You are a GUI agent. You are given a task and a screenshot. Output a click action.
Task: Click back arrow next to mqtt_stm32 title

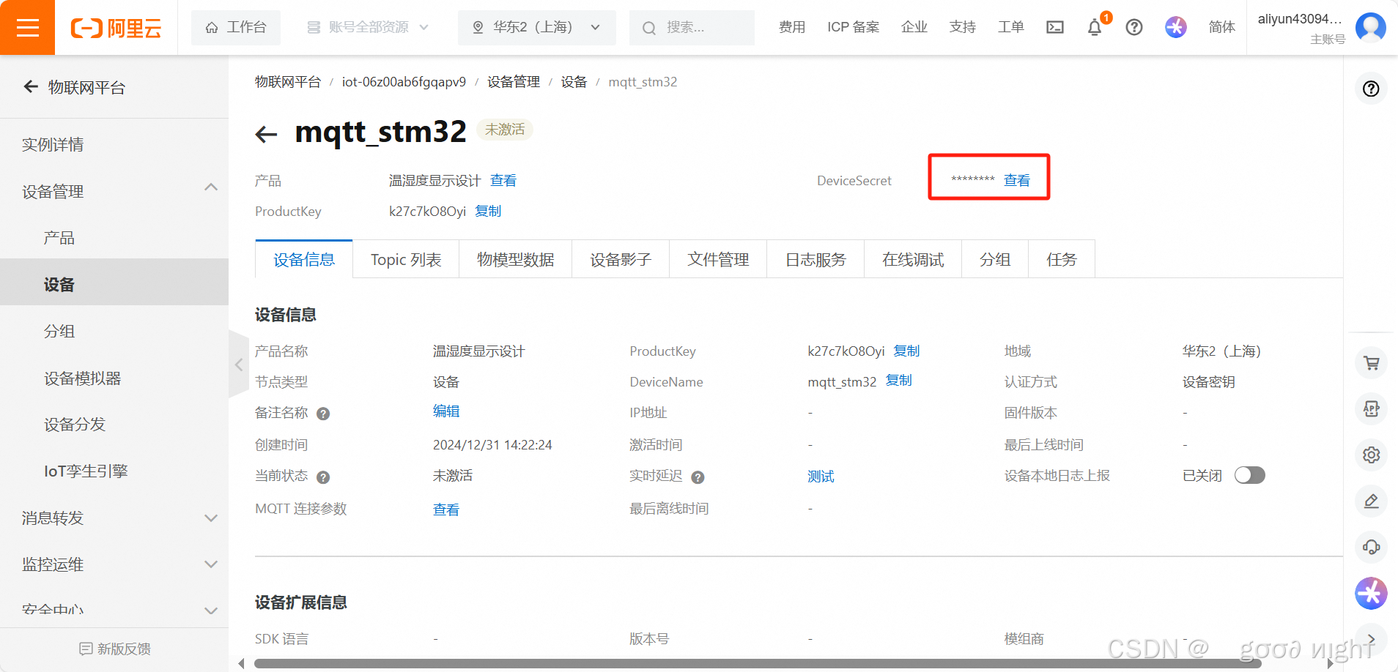pos(266,134)
